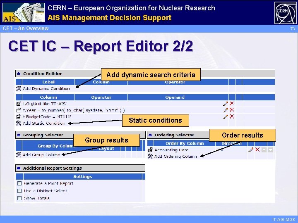Click the Generate a Pivot Report label
This screenshot has height=223, width=298.
(48, 183)
